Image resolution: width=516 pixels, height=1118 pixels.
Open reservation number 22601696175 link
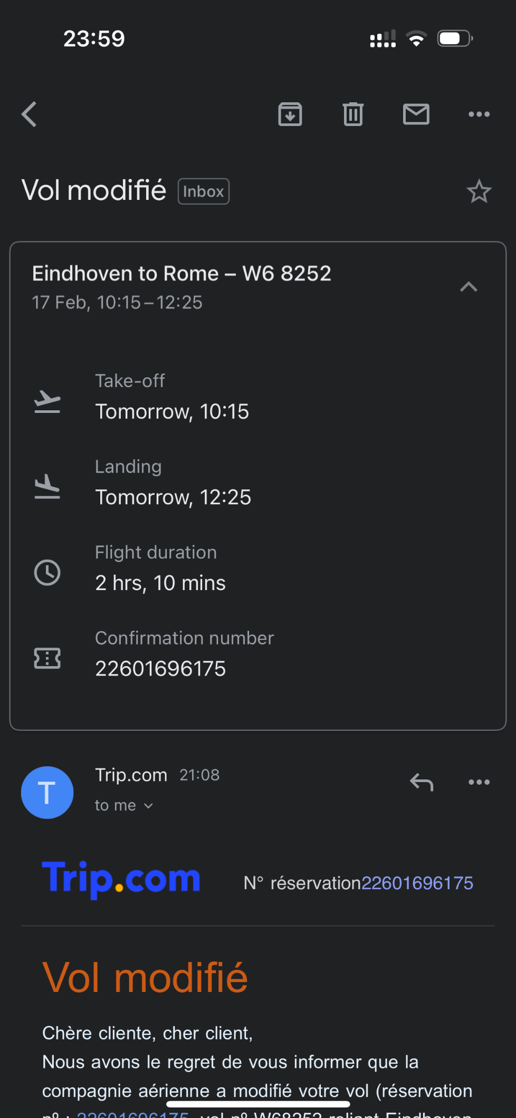coord(417,883)
